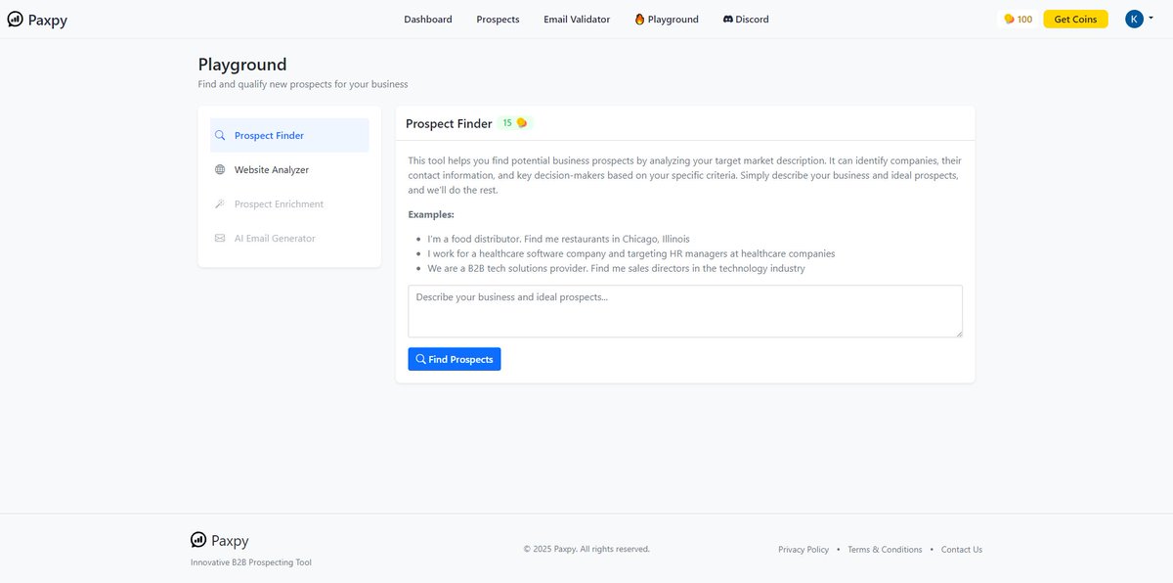Open AI Email Generator tool

[x=289, y=239]
